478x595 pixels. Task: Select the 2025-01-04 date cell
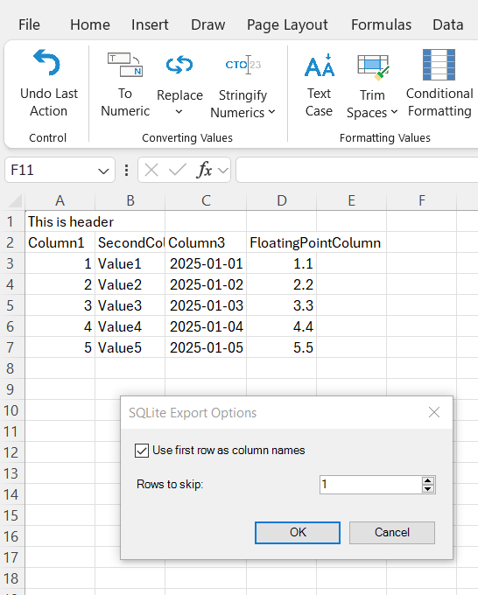[x=206, y=326]
